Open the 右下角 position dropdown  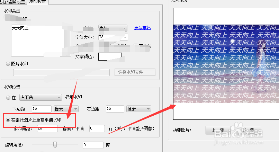click(40, 97)
